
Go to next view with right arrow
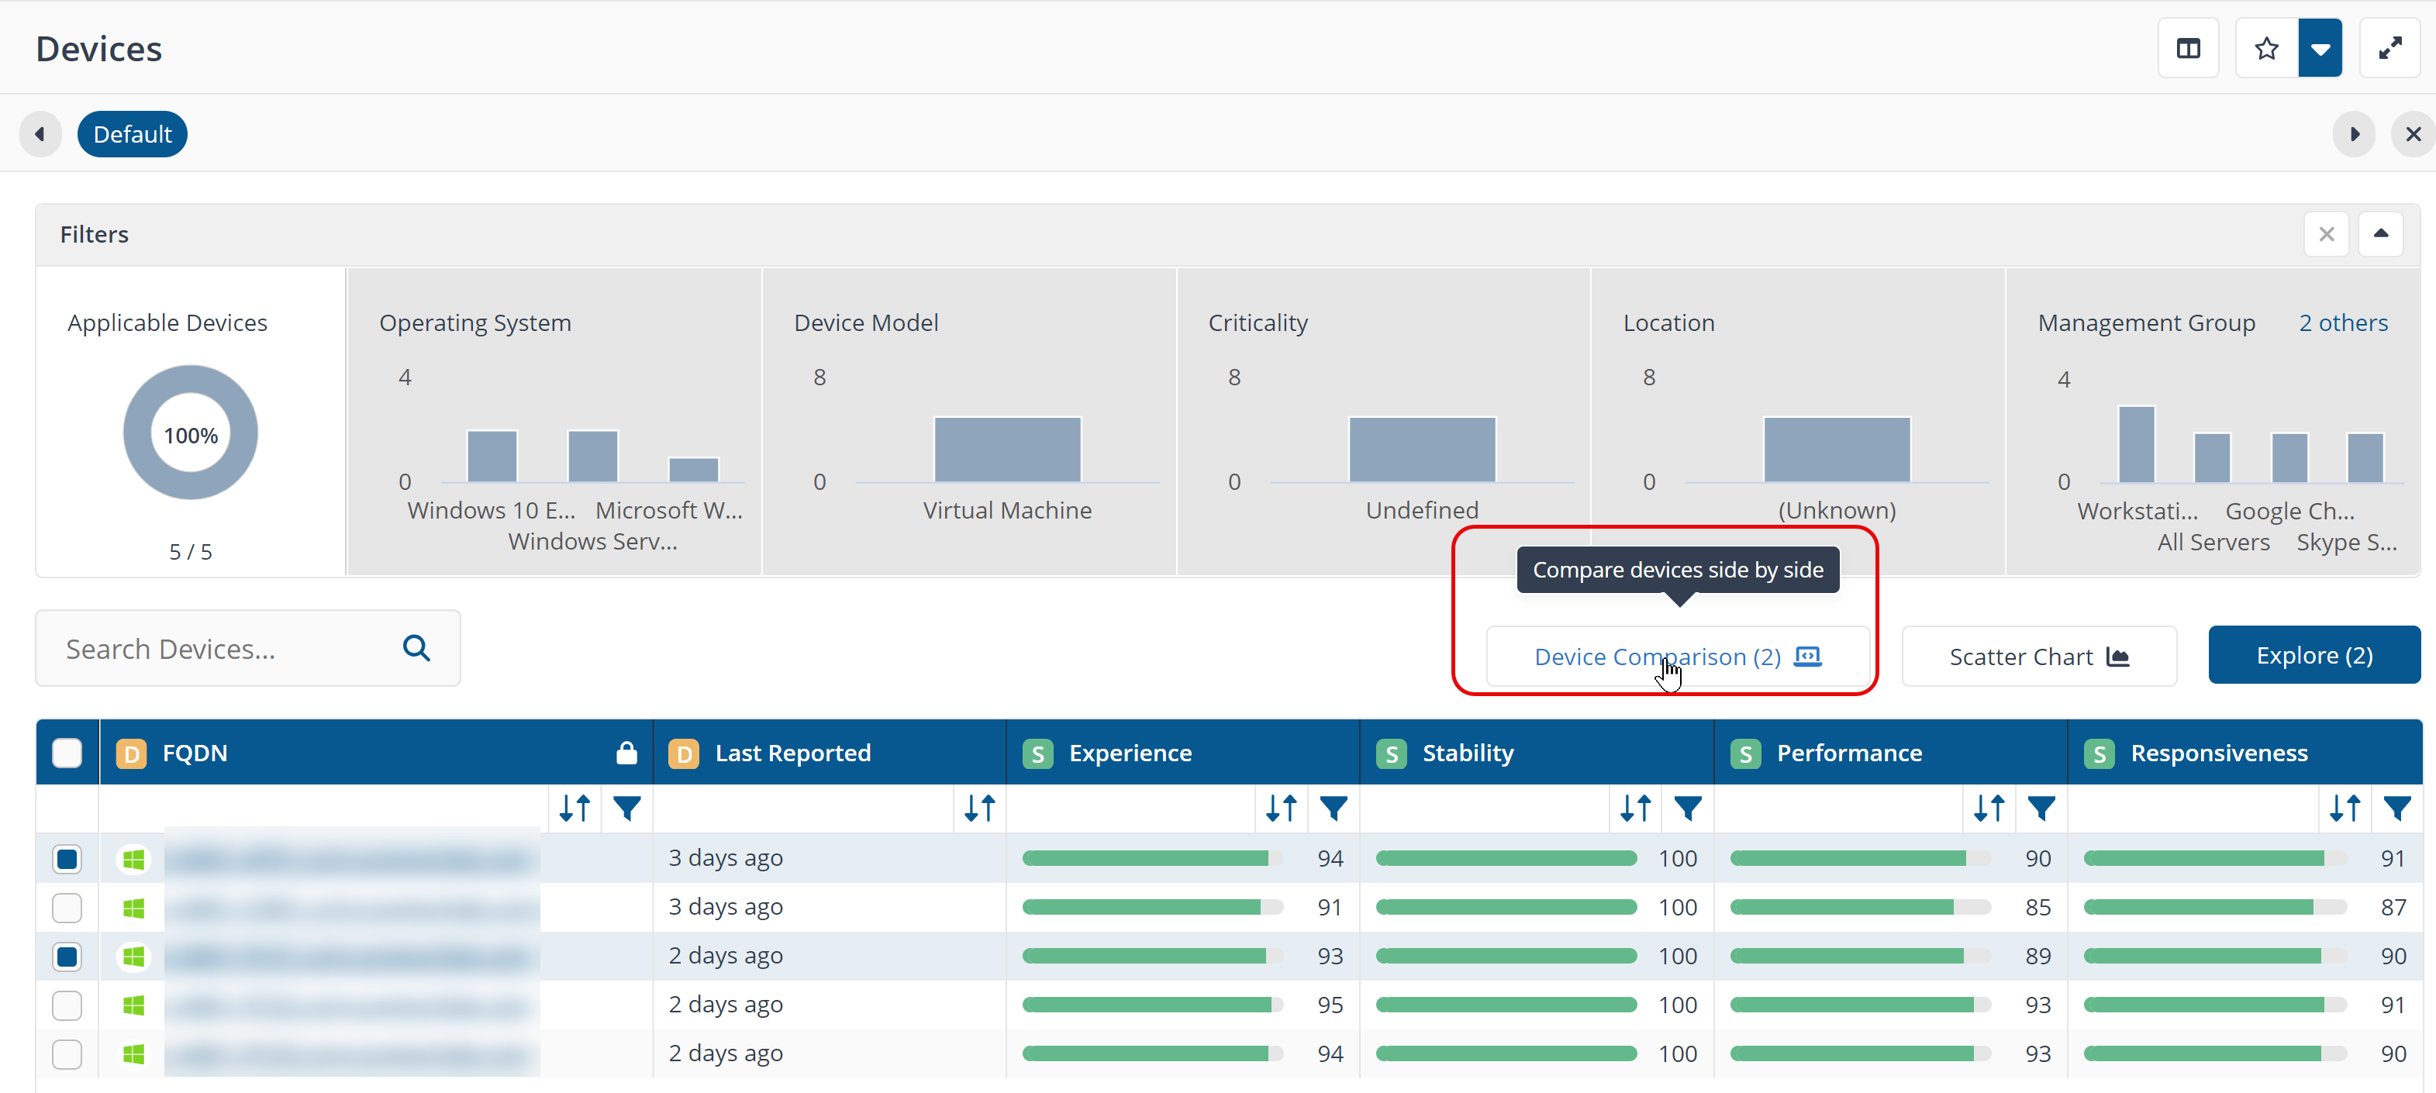(x=2354, y=134)
